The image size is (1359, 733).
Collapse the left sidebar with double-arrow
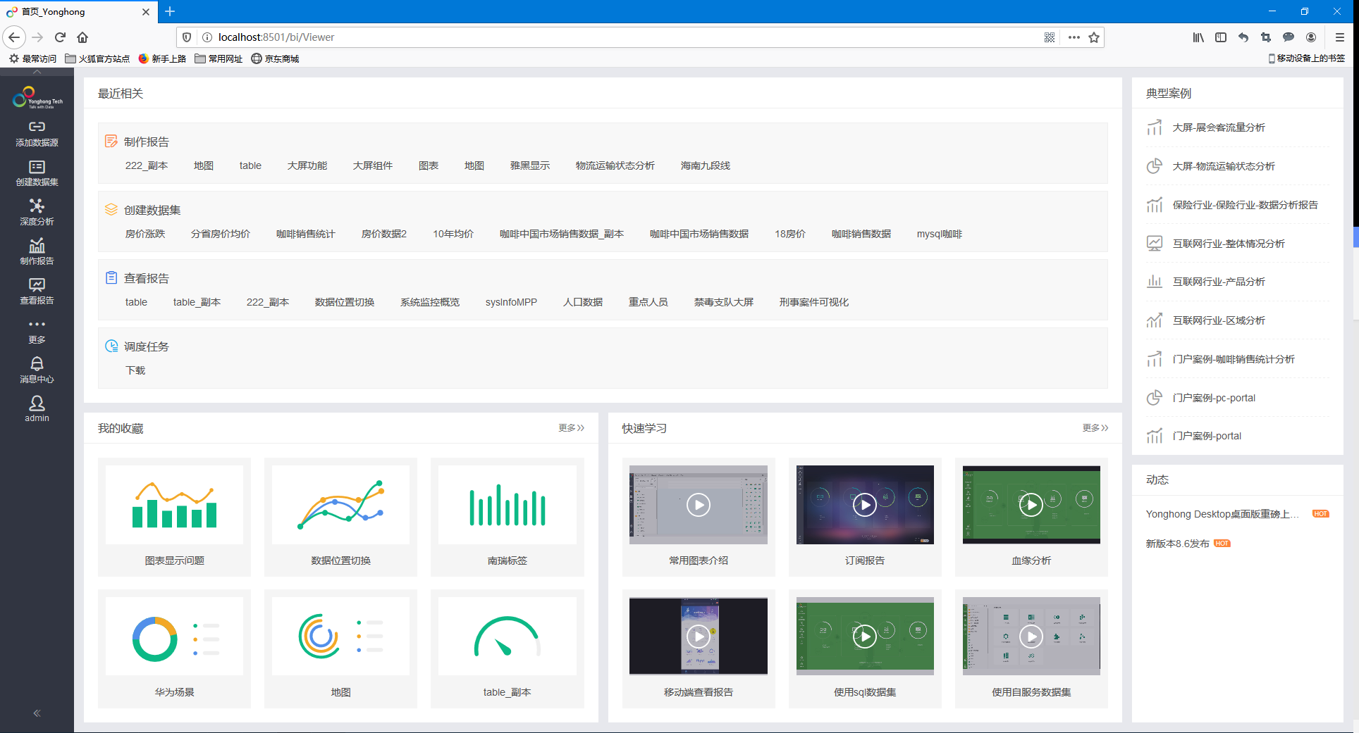click(x=37, y=713)
